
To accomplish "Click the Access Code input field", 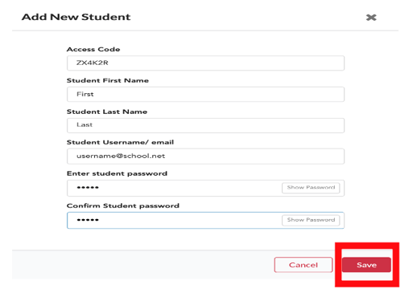I will 205,63.
